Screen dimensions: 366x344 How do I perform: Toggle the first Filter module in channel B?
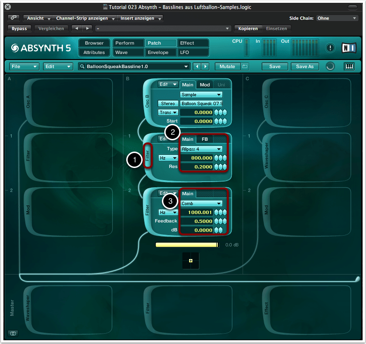[x=148, y=155]
